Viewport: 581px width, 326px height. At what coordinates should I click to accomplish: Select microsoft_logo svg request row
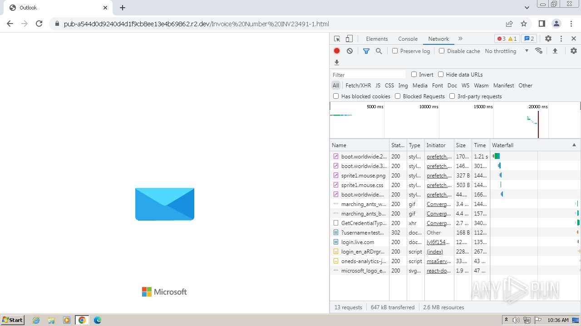(455, 271)
